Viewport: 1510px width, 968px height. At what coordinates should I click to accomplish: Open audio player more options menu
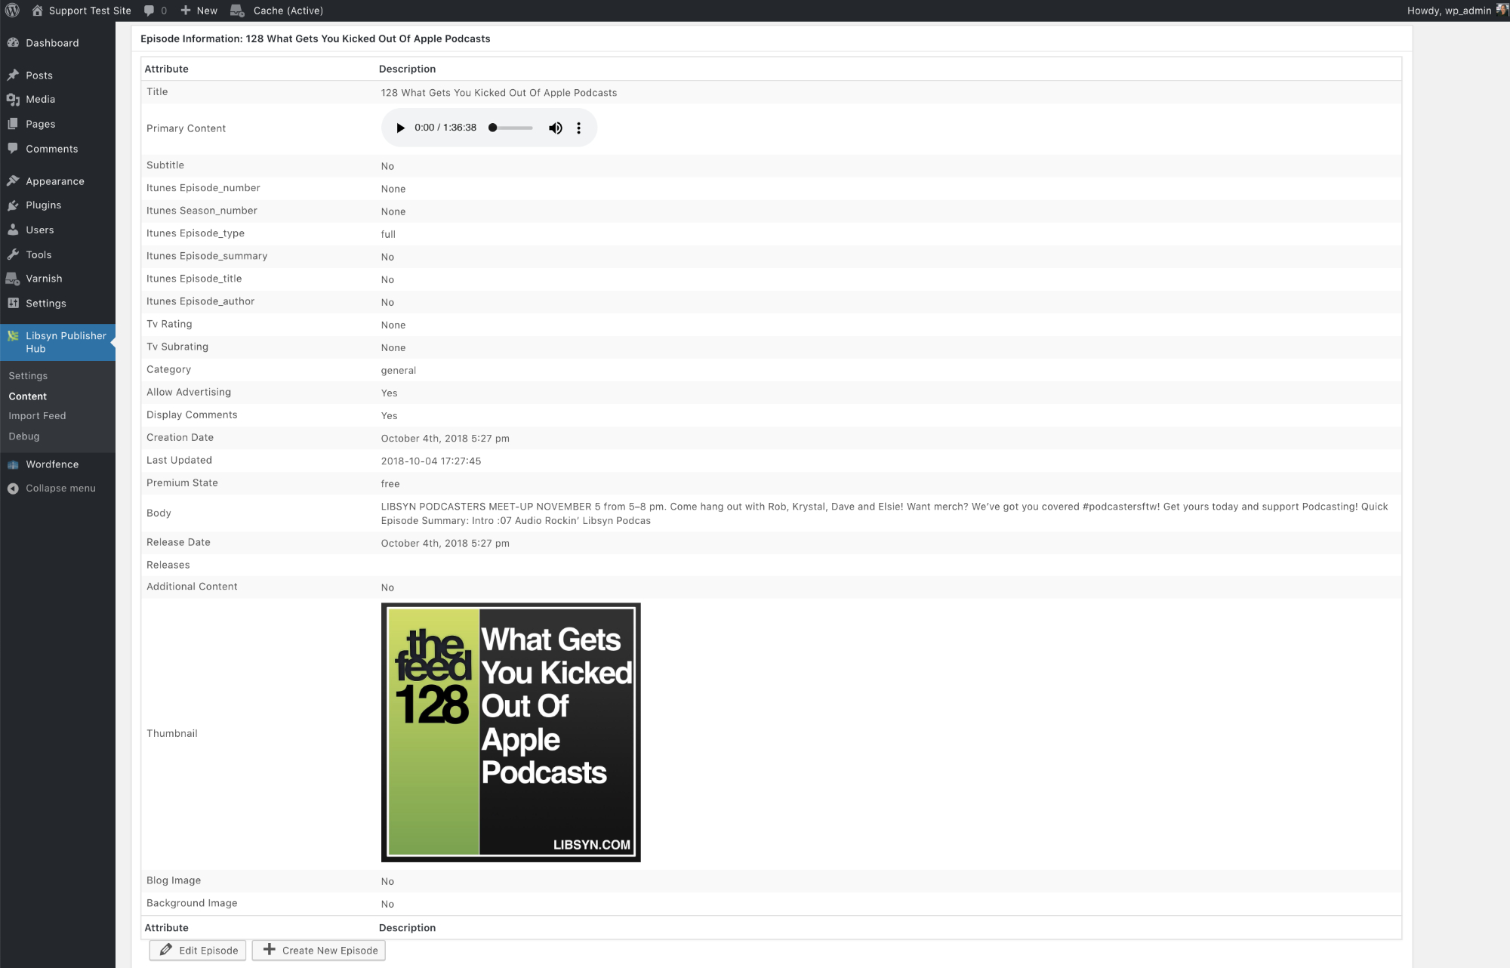[579, 128]
